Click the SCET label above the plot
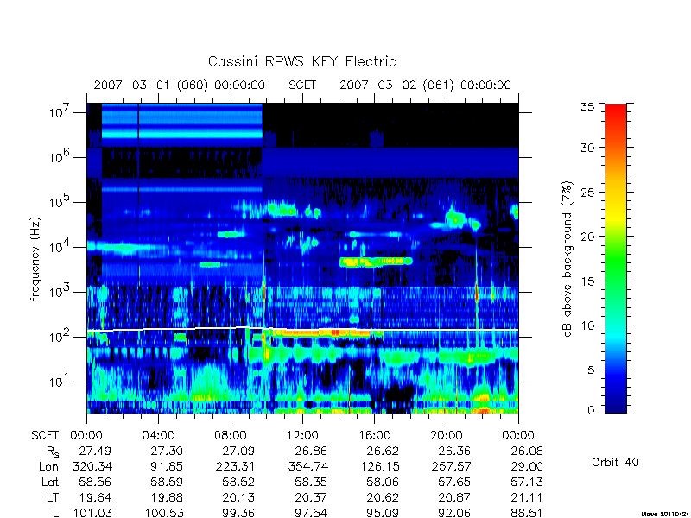 pyautogui.click(x=302, y=85)
